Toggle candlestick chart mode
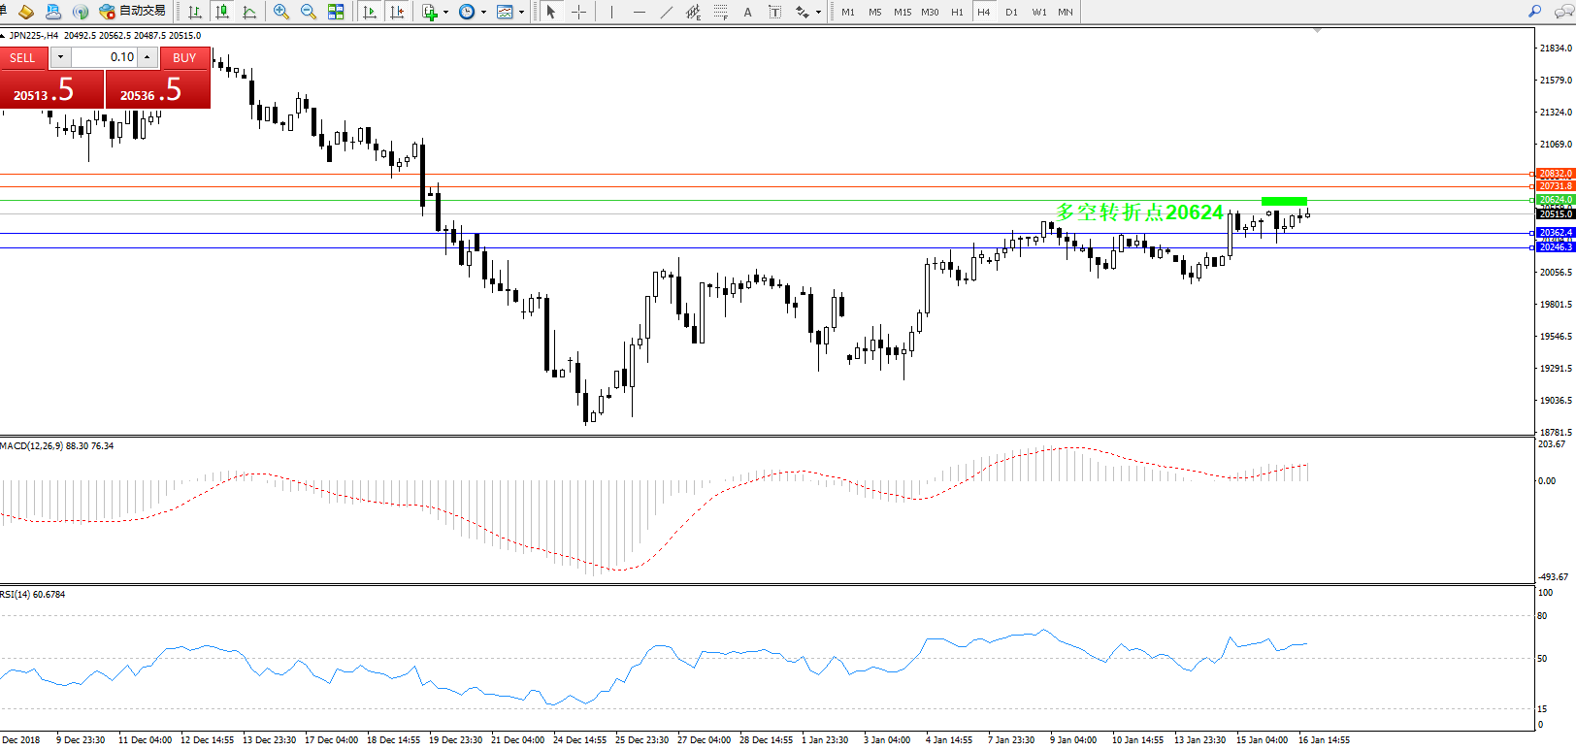This screenshot has height=751, width=1576. tap(222, 12)
